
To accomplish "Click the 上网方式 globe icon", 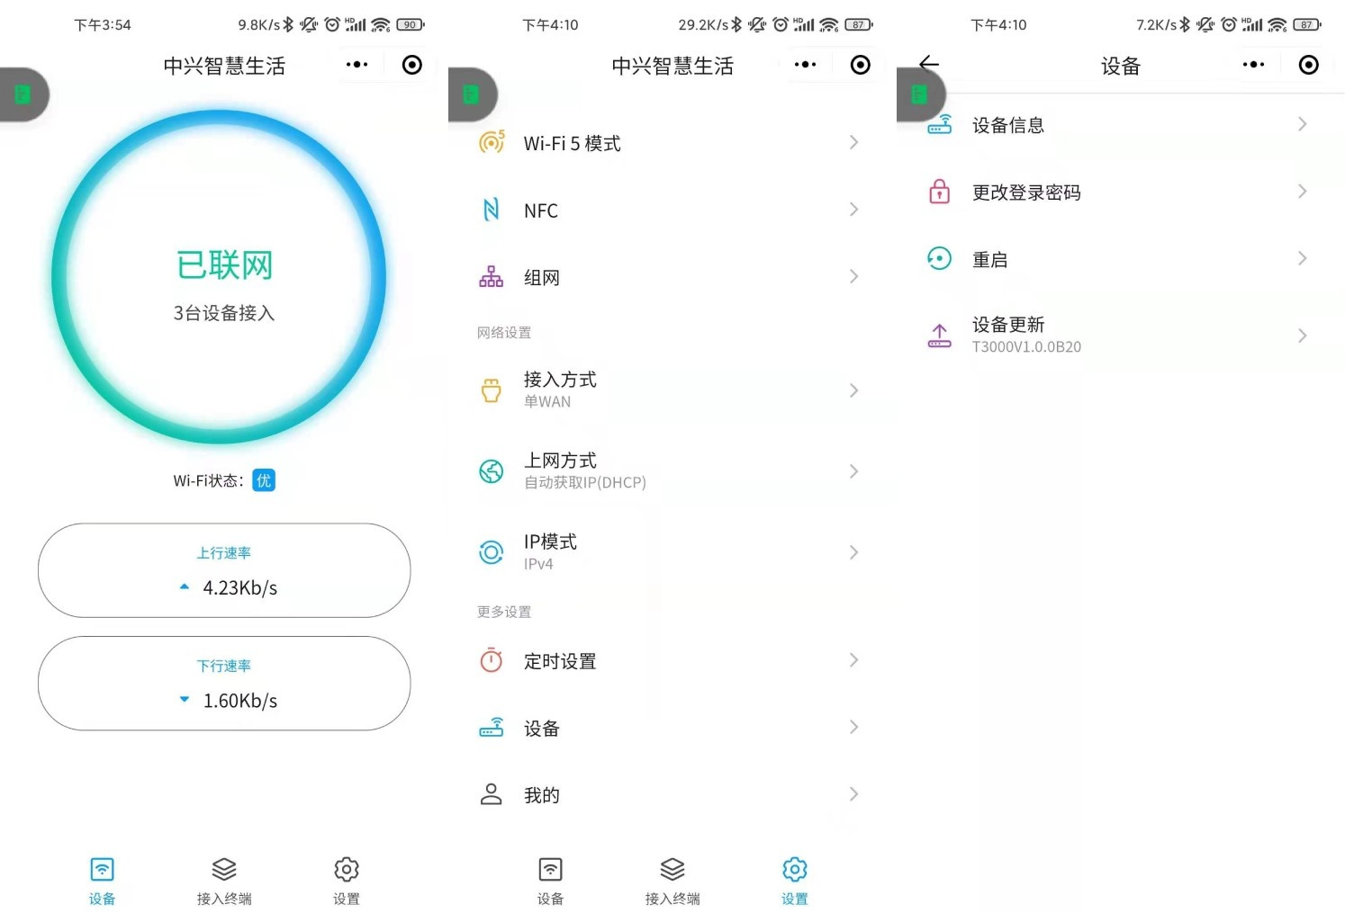I will 492,471.
